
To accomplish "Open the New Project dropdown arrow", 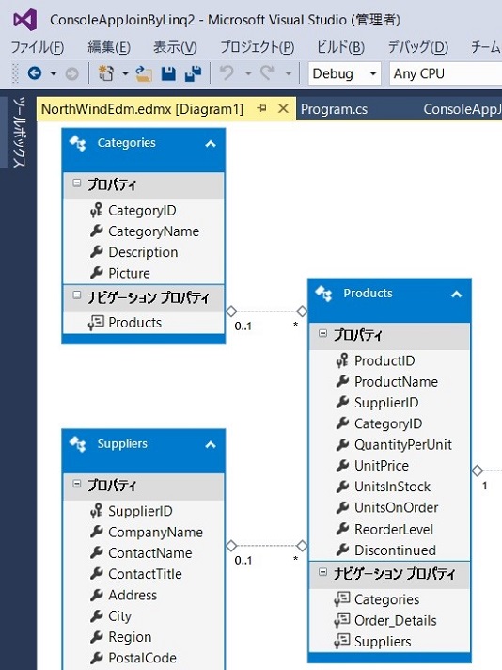I will pos(125,73).
